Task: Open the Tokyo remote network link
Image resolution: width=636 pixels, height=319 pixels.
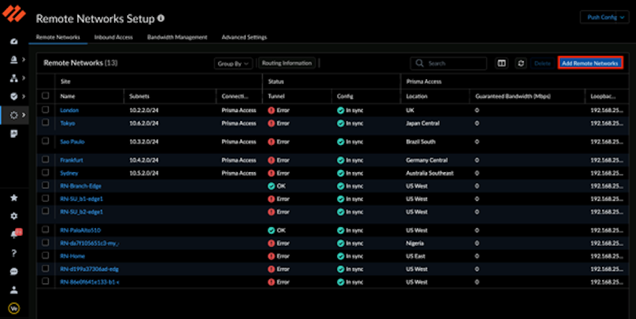Action: pyautogui.click(x=67, y=123)
